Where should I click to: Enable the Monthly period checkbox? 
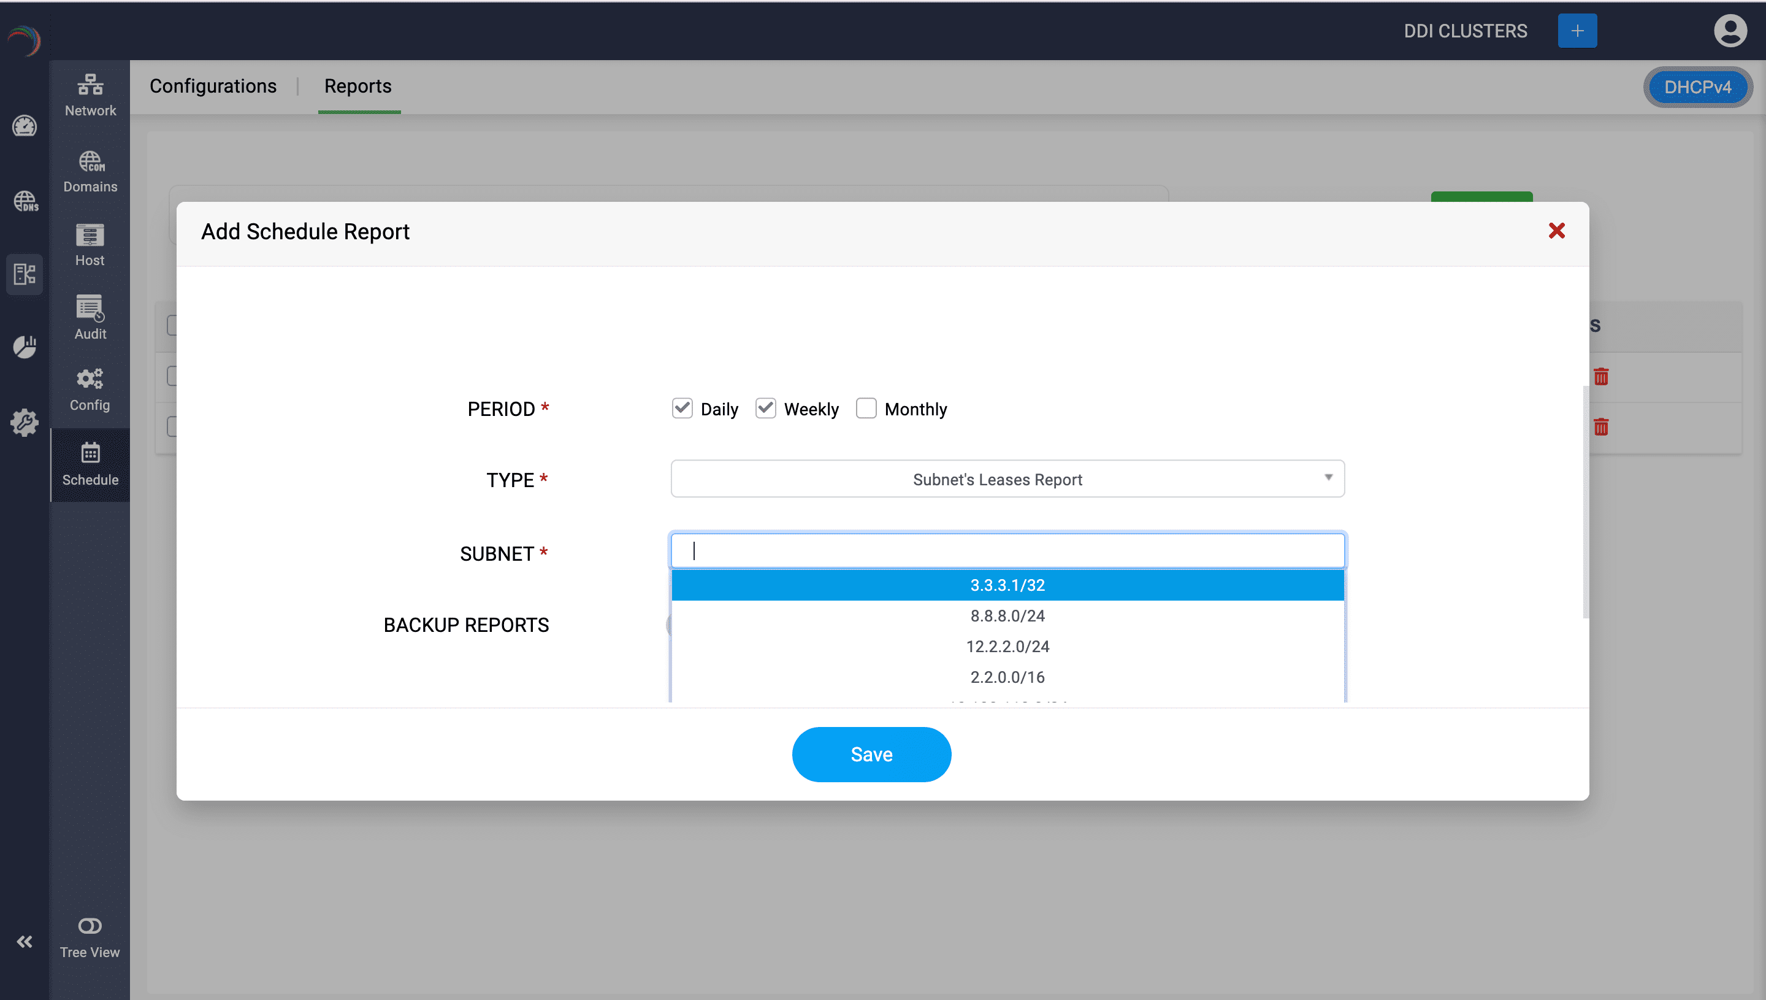865,408
